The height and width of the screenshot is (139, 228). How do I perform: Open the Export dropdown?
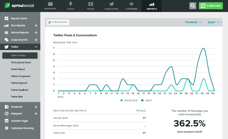(214, 22)
